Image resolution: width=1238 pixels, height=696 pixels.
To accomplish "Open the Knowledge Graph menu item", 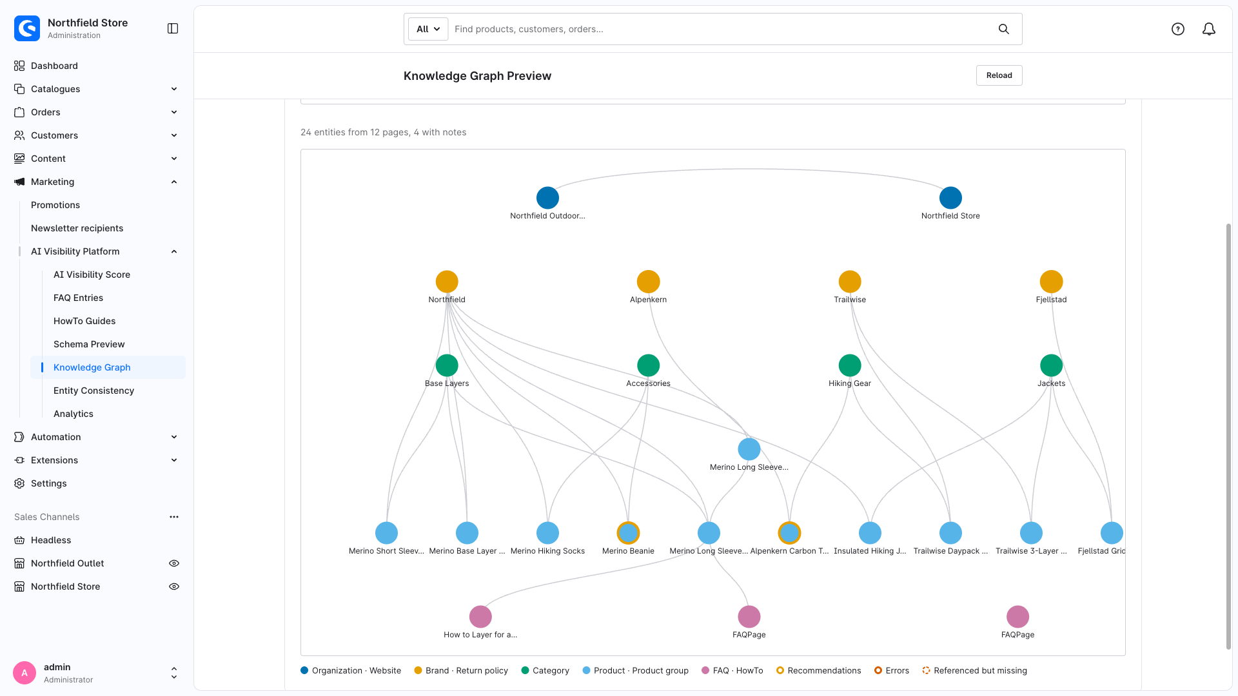I will click(108, 367).
